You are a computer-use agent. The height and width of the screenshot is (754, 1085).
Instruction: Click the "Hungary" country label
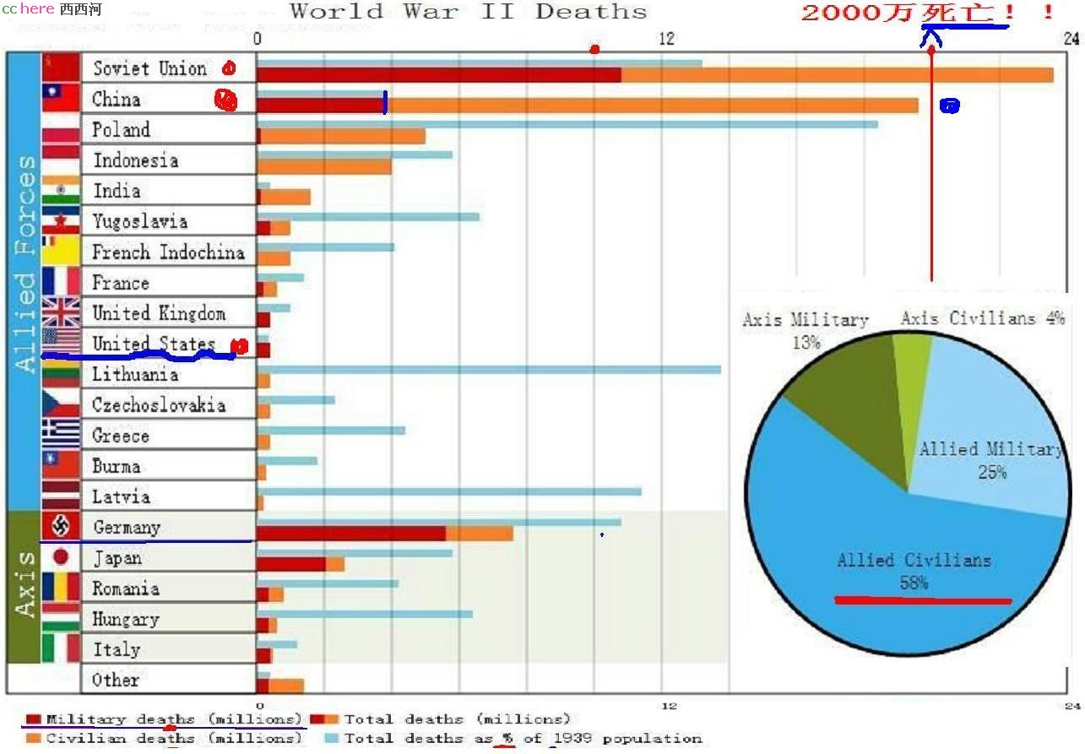pyautogui.click(x=126, y=619)
